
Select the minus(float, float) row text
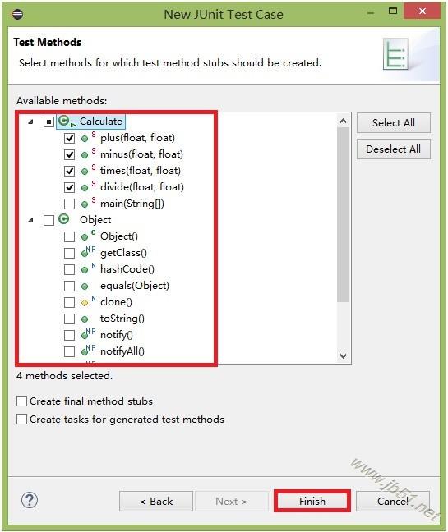tap(141, 154)
